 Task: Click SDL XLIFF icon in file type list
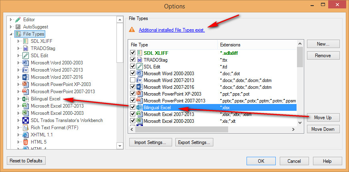[140, 53]
